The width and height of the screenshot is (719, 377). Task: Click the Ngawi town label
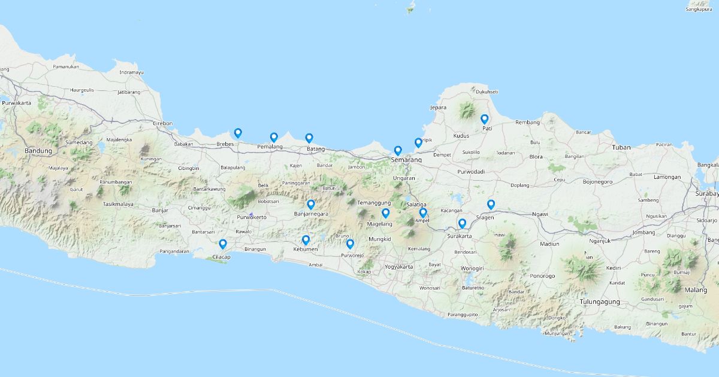pyautogui.click(x=540, y=214)
